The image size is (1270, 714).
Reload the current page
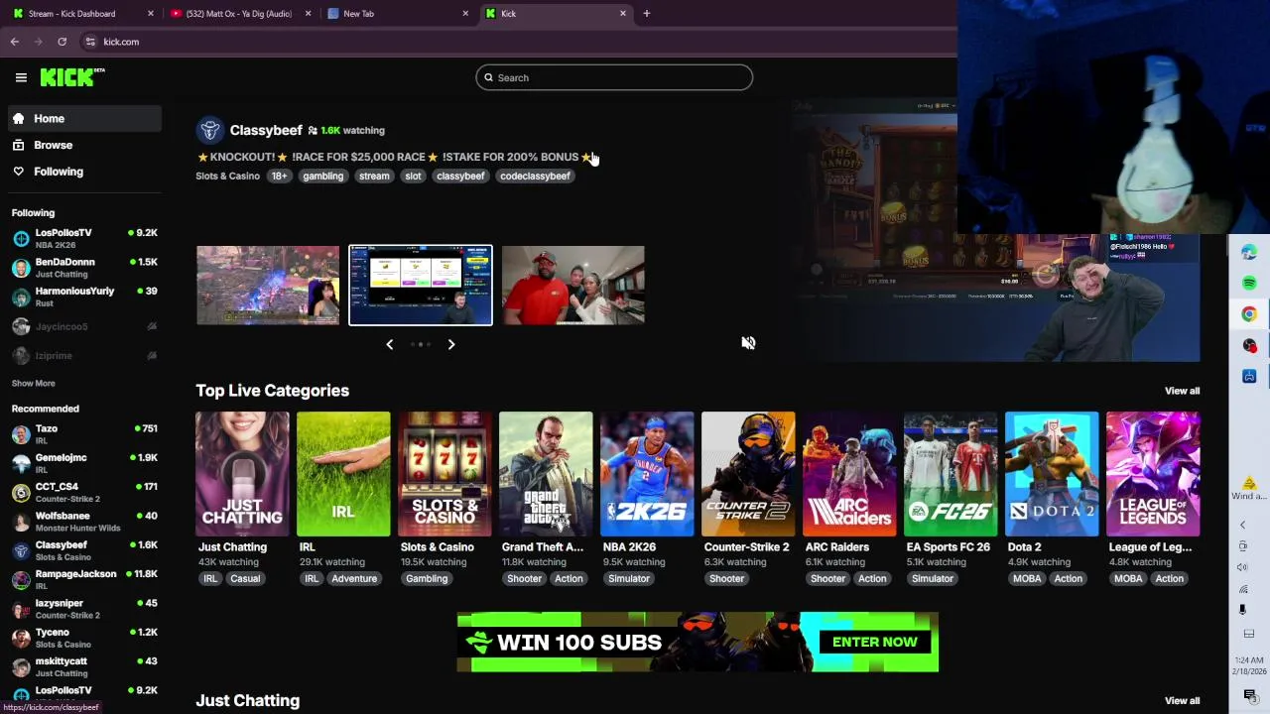click(62, 42)
